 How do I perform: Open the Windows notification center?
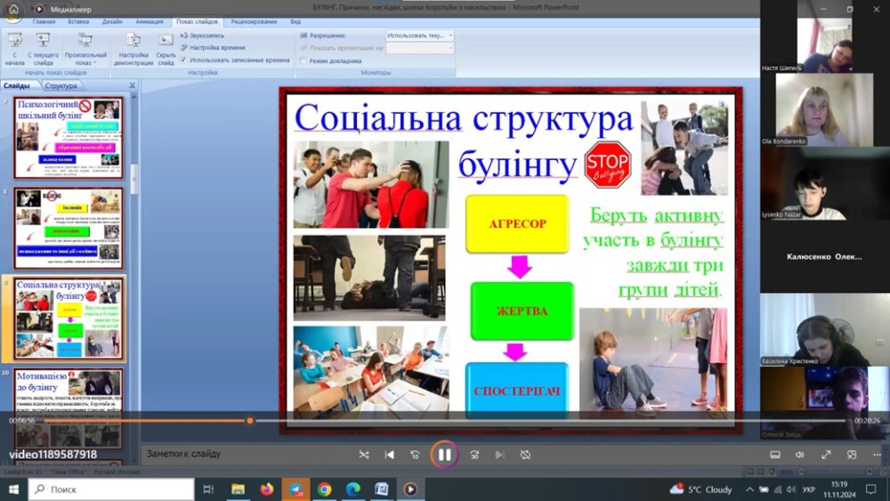click(871, 489)
